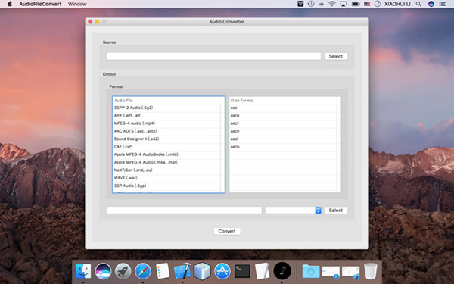Close the Audio Converter window

pyautogui.click(x=90, y=22)
